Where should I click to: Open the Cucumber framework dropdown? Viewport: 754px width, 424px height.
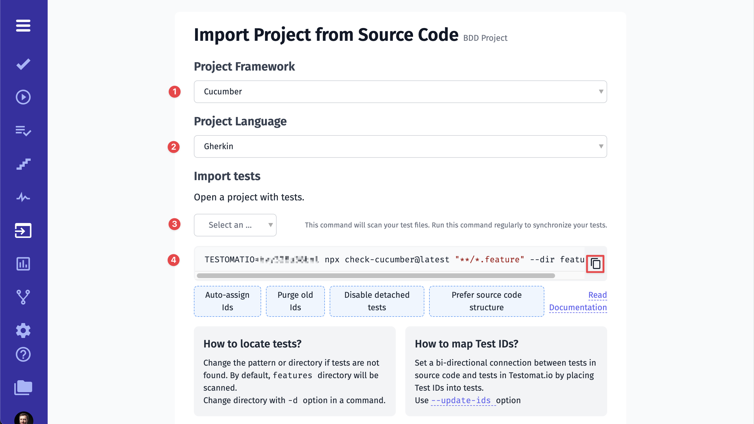(400, 92)
